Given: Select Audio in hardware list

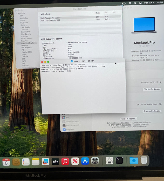Looking at the screenshot, I should (23, 20).
